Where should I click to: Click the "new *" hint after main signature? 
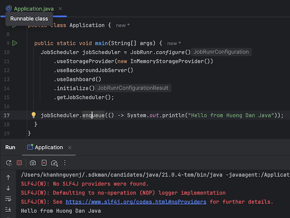pyautogui.click(x=174, y=43)
